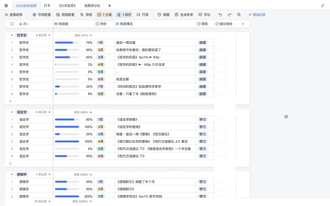Click the 8月 tag in 哲学史 row 8
Screen dimensions: 330x206
(x=101, y=94)
